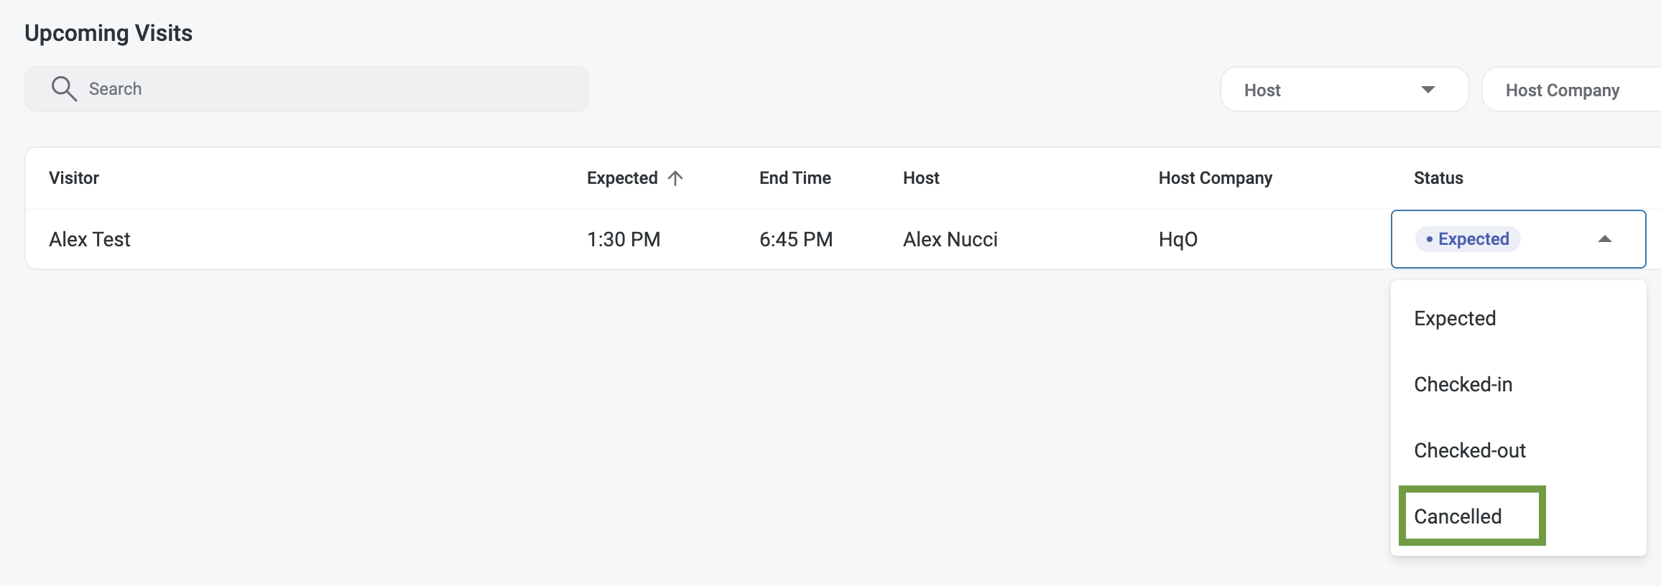Screen dimensions: 1661x586
Task: Click the Host filter dropdown arrow
Action: 1428,90
